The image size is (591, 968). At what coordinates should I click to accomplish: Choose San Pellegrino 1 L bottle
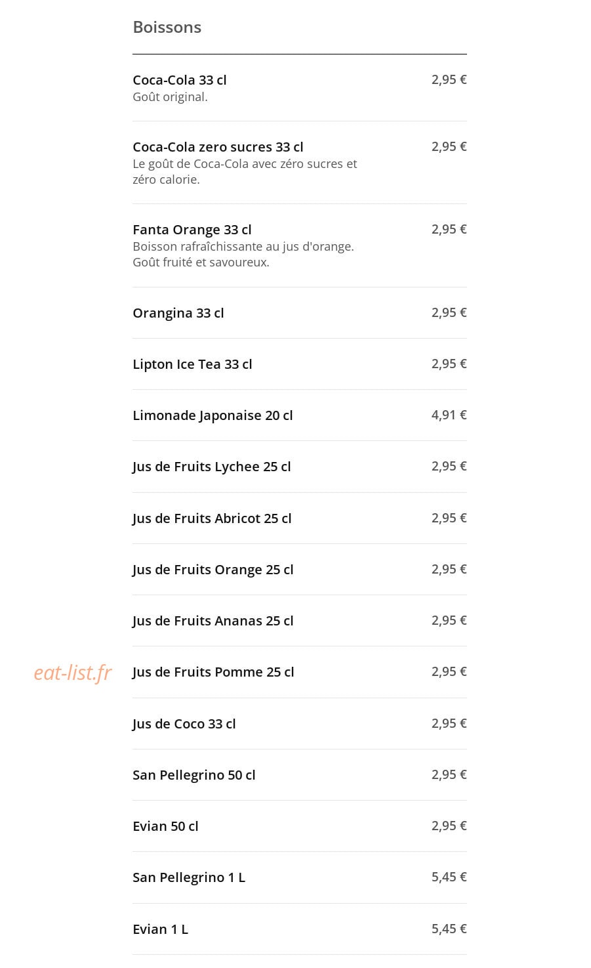pos(299,877)
